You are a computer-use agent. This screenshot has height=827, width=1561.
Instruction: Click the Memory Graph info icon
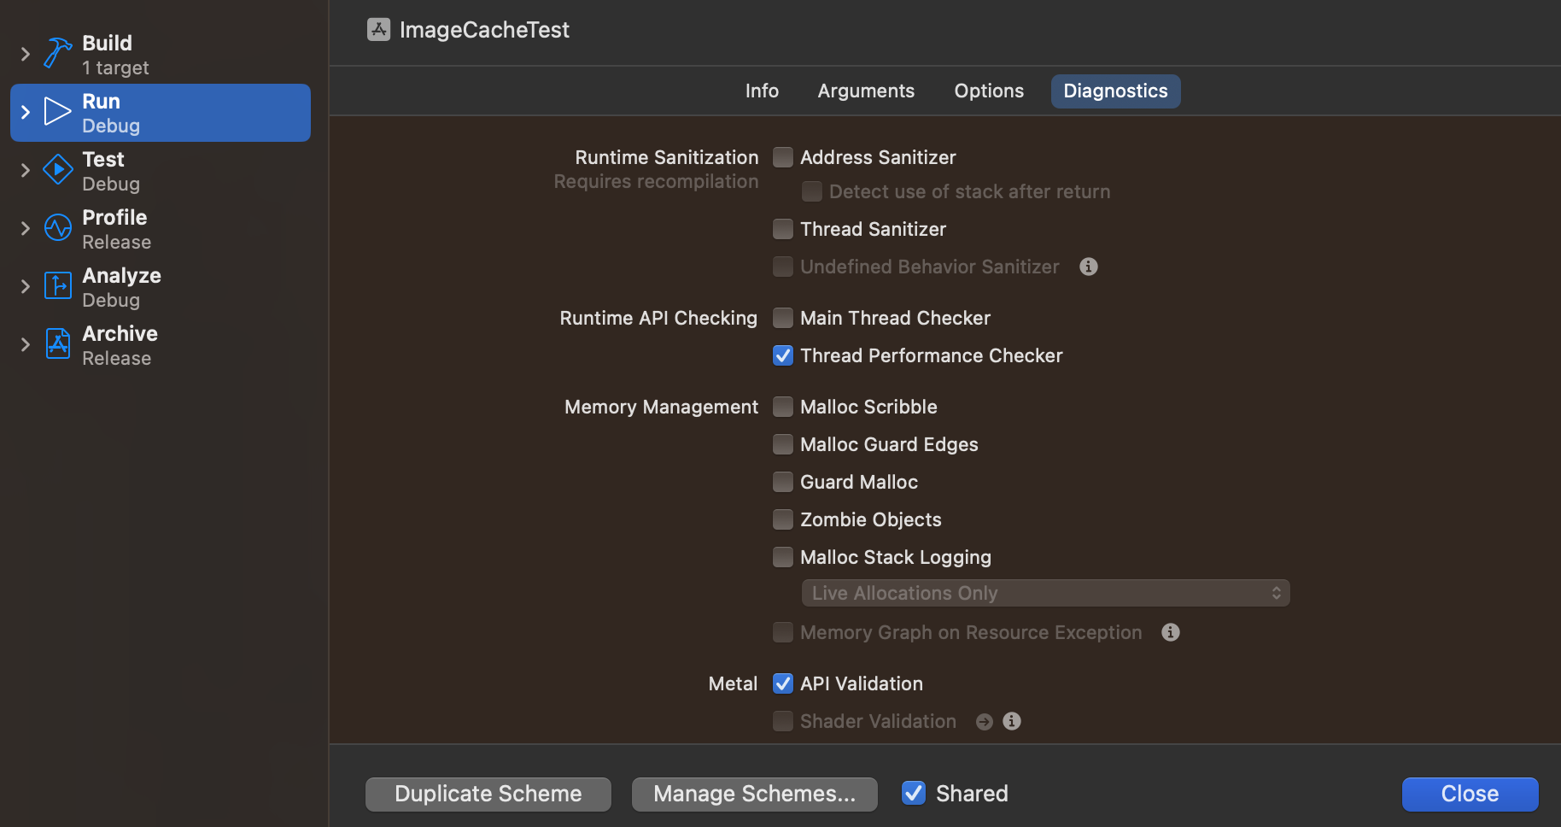click(1170, 632)
